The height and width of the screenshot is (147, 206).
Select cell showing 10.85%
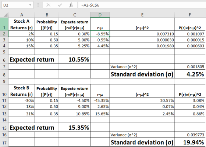pos(75,113)
